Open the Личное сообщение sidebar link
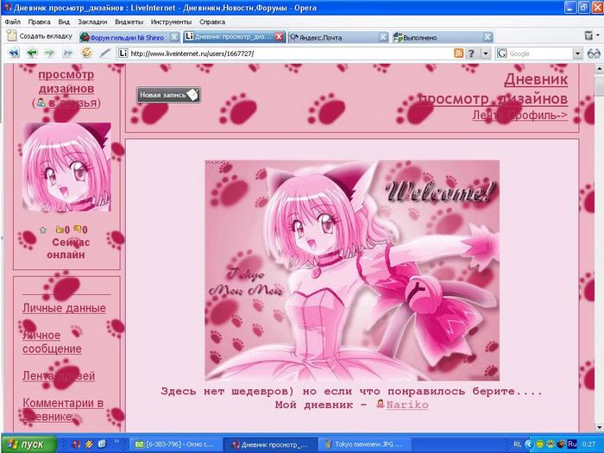The image size is (604, 453). point(52,342)
